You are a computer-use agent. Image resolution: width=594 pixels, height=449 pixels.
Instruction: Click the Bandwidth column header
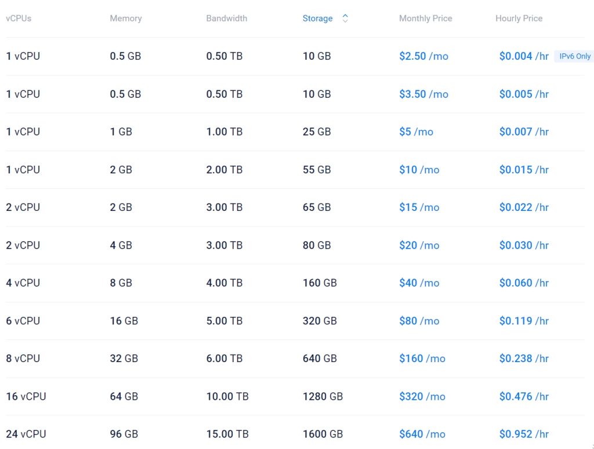pyautogui.click(x=226, y=19)
